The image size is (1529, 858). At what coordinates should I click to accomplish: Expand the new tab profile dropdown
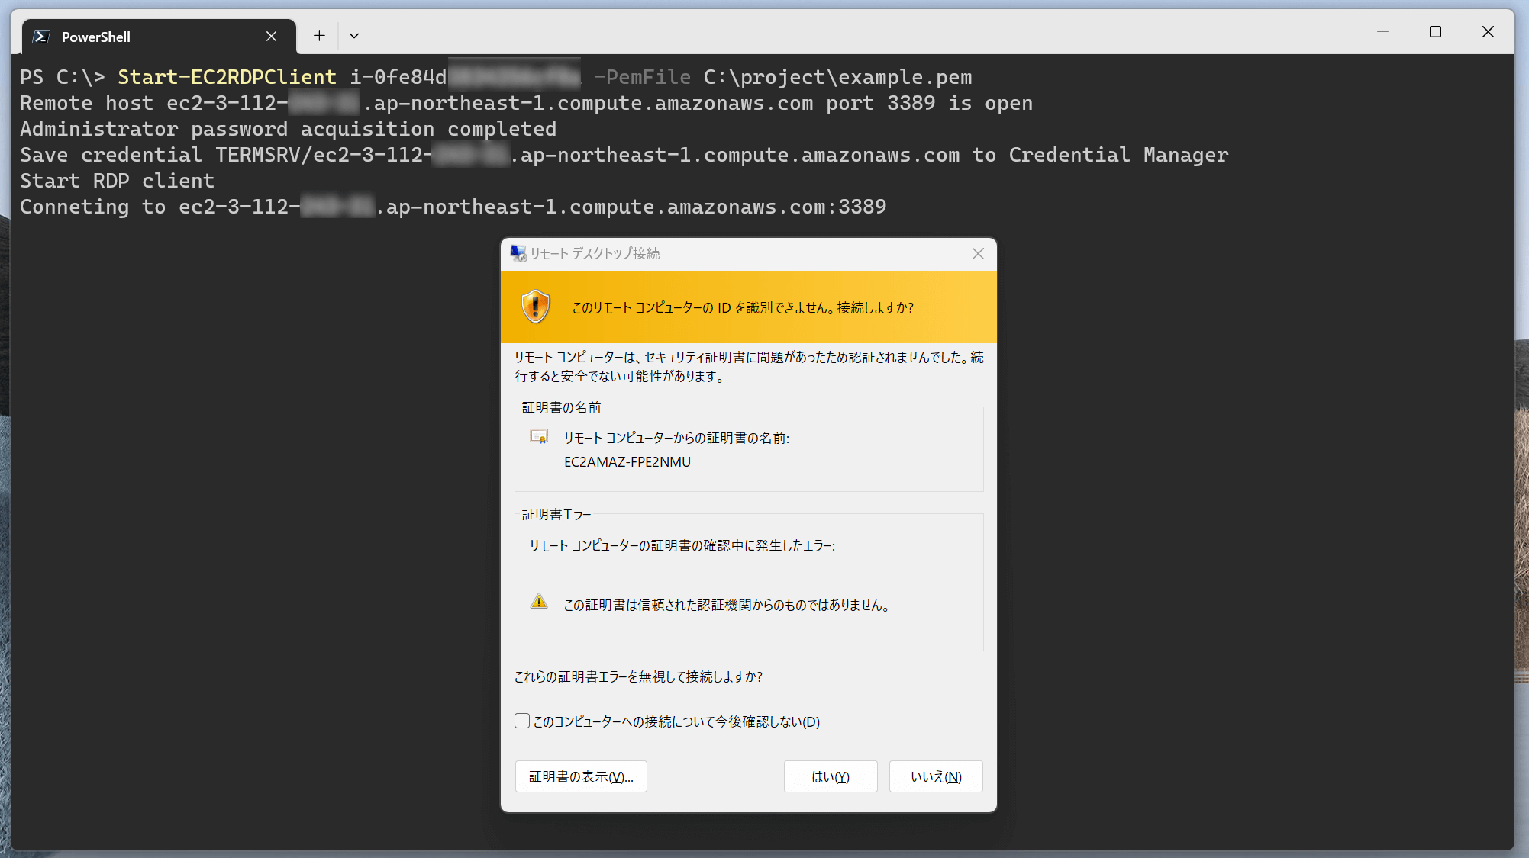click(x=354, y=36)
